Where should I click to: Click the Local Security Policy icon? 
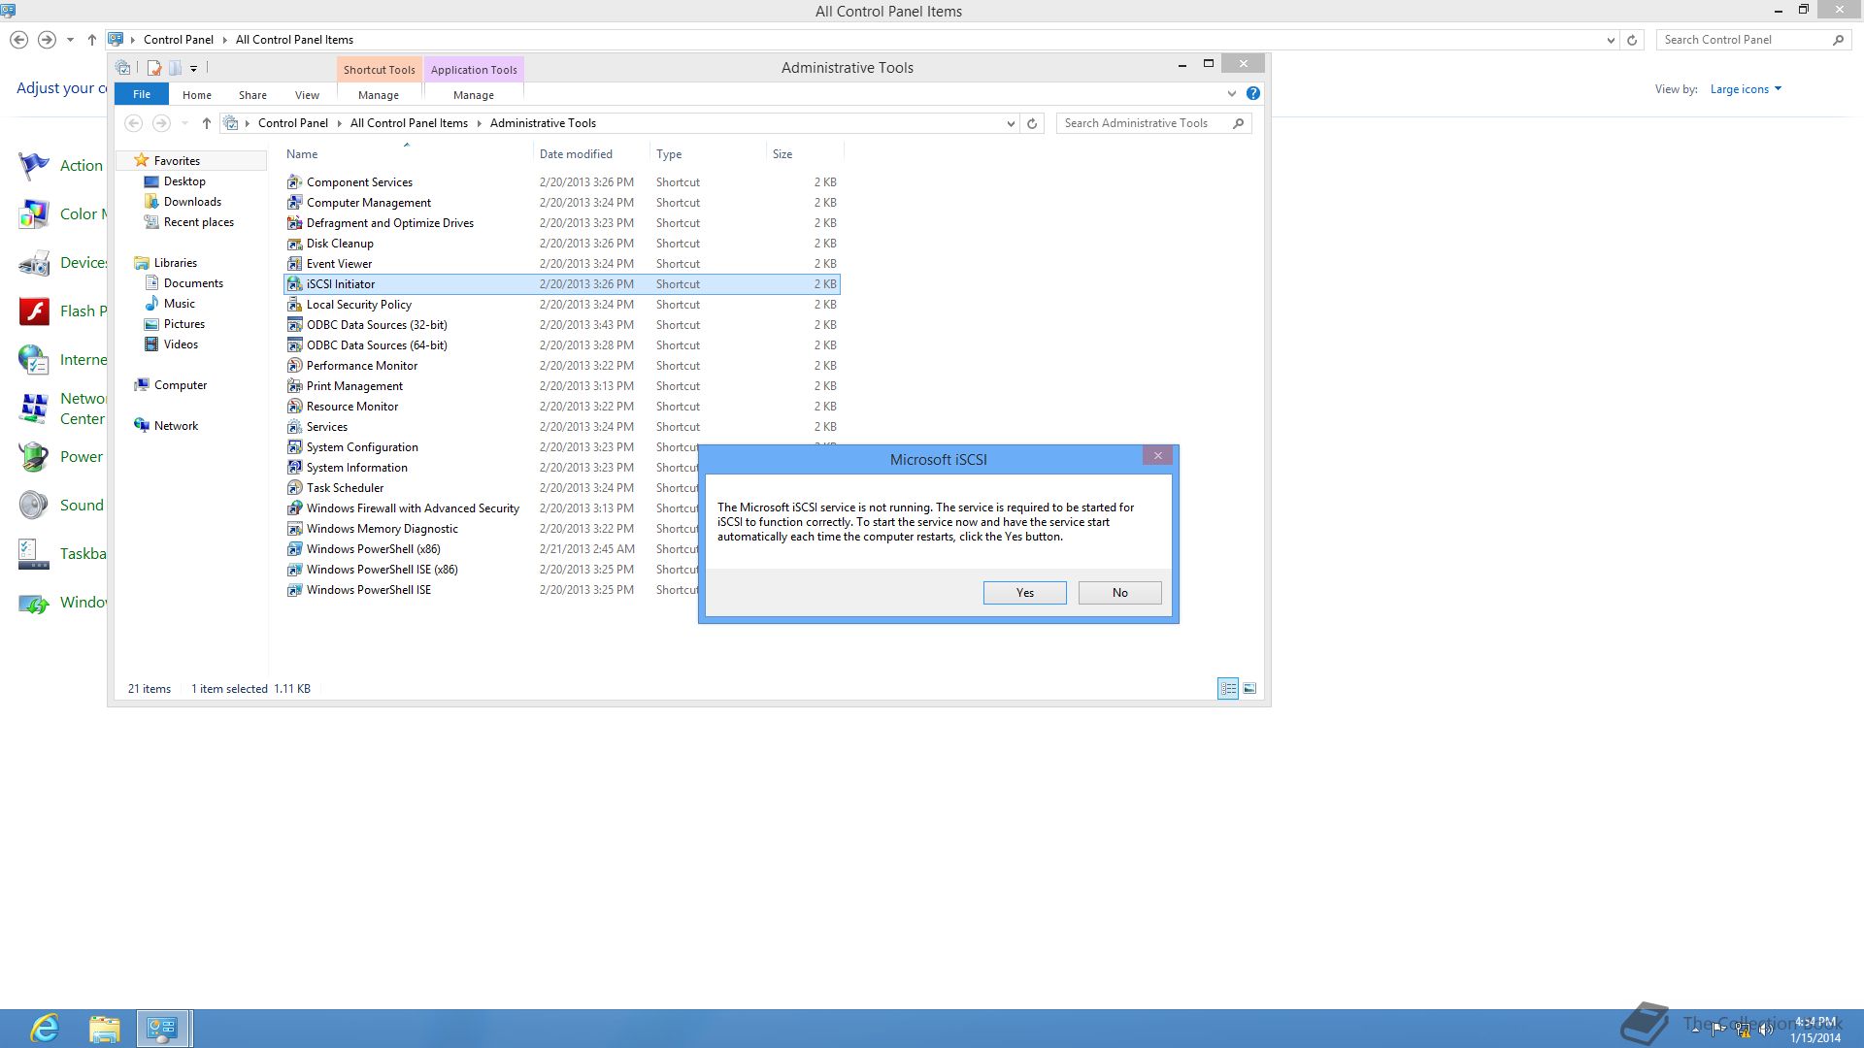(x=294, y=305)
